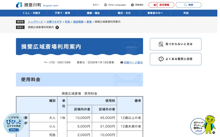Click the globe icon beside Other Languages
This screenshot has height=137, width=220.
tap(105, 5)
